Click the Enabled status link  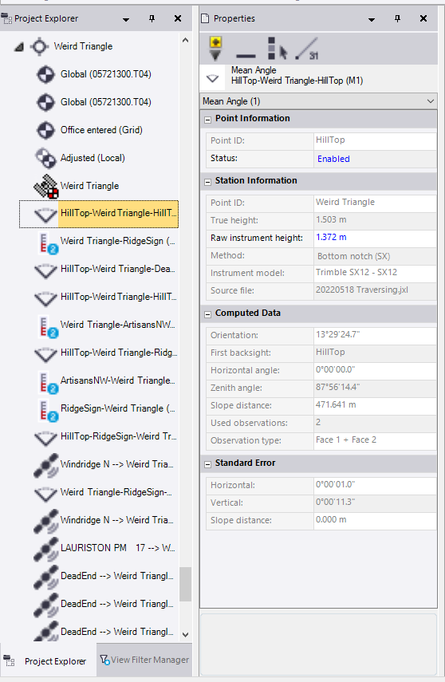[333, 159]
